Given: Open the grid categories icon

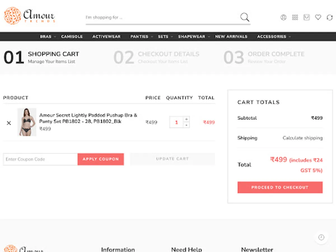Looking at the screenshot, I should coord(295,17).
